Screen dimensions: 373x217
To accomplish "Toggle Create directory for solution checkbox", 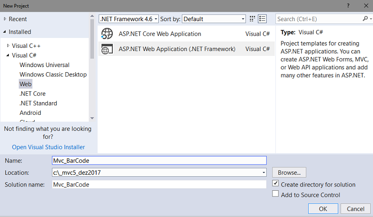I will pyautogui.click(x=275, y=183).
